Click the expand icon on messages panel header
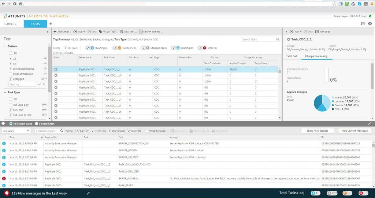The width and height of the screenshot is (375, 198). (x=370, y=124)
